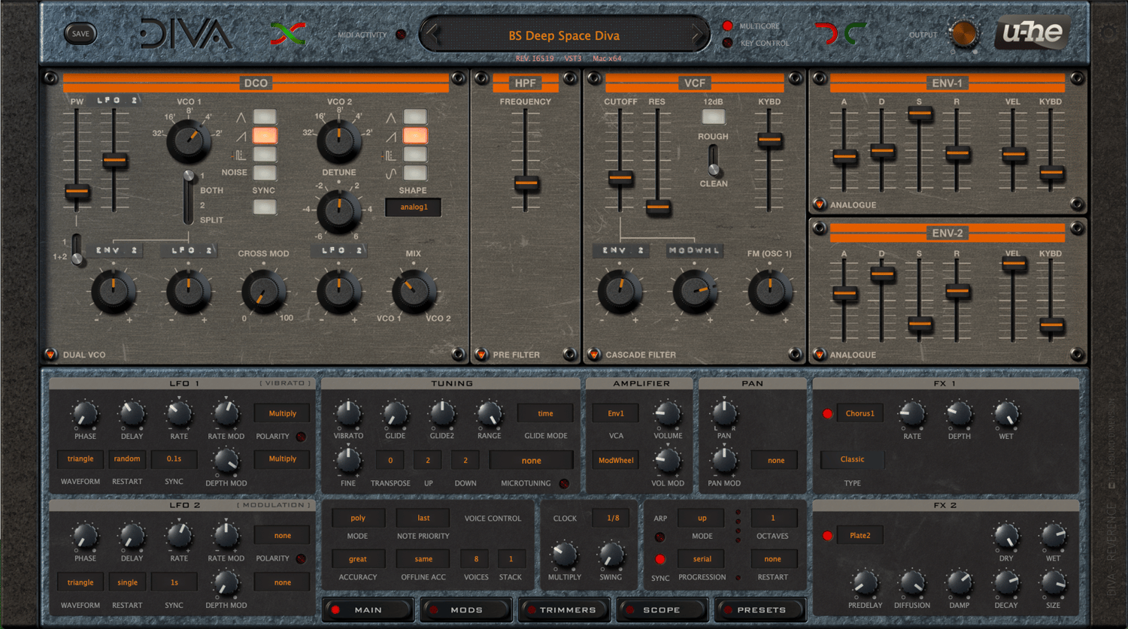Click the BS Deep Space Diva preset name

pos(564,35)
